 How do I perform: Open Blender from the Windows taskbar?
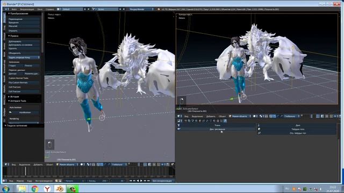60,189
